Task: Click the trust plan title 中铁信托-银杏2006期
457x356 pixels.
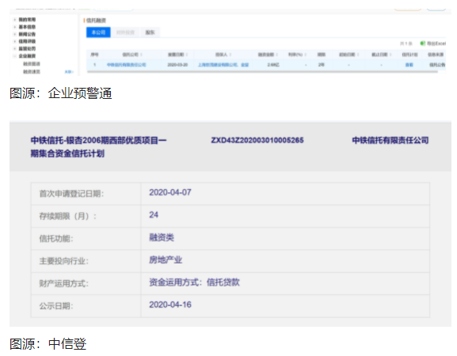Action: (98, 147)
